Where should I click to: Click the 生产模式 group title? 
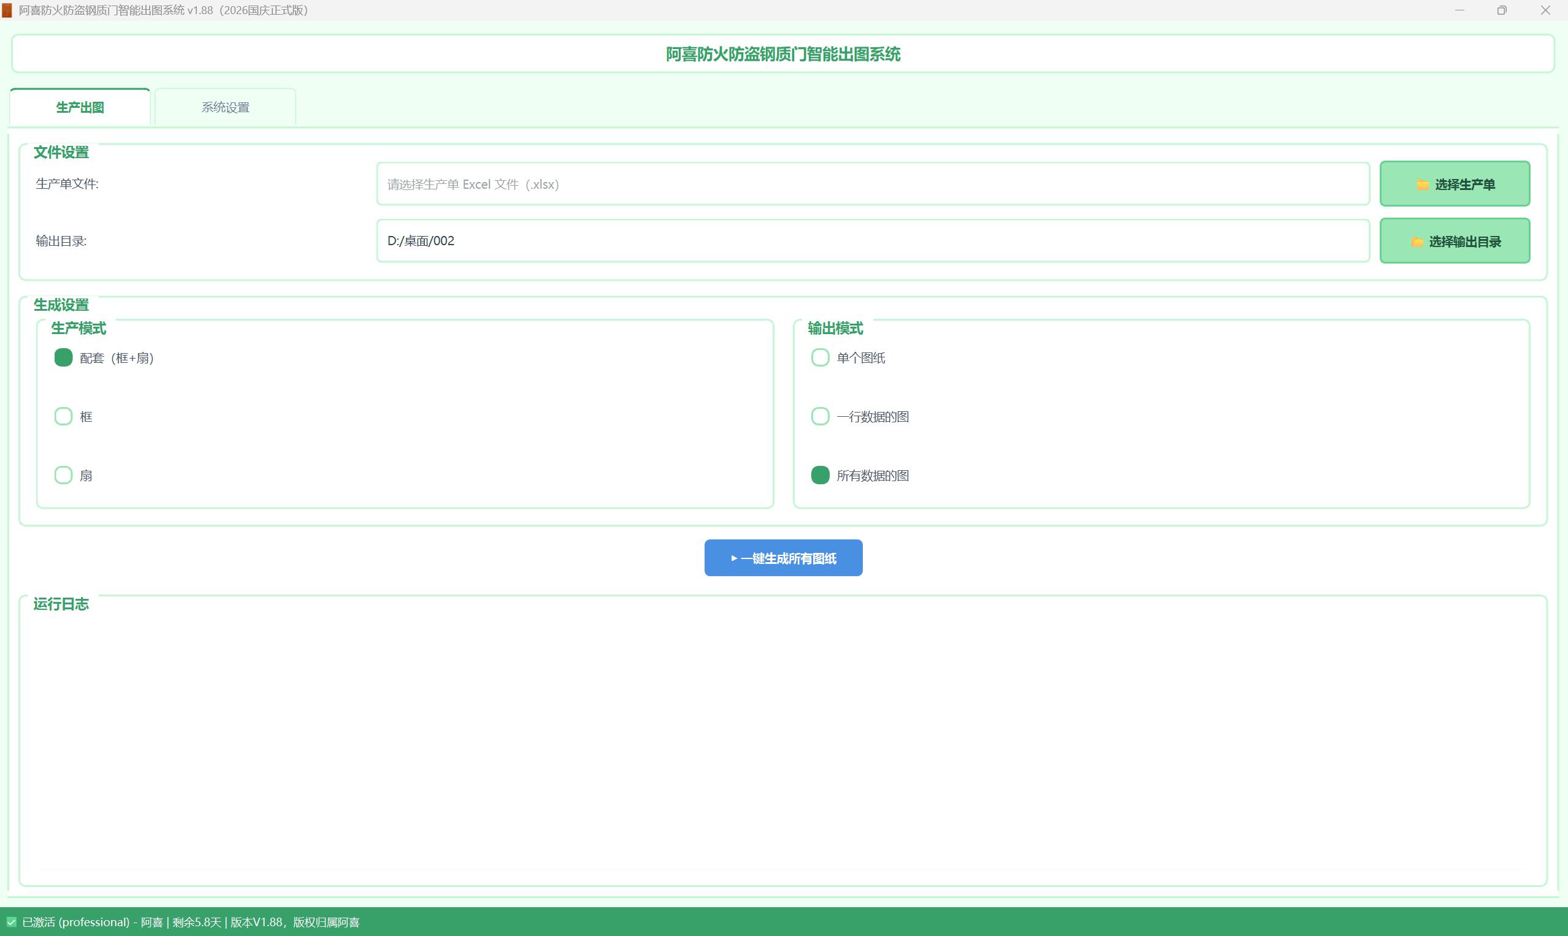coord(78,328)
